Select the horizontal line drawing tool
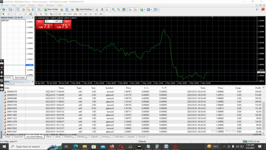 coord(20,14)
